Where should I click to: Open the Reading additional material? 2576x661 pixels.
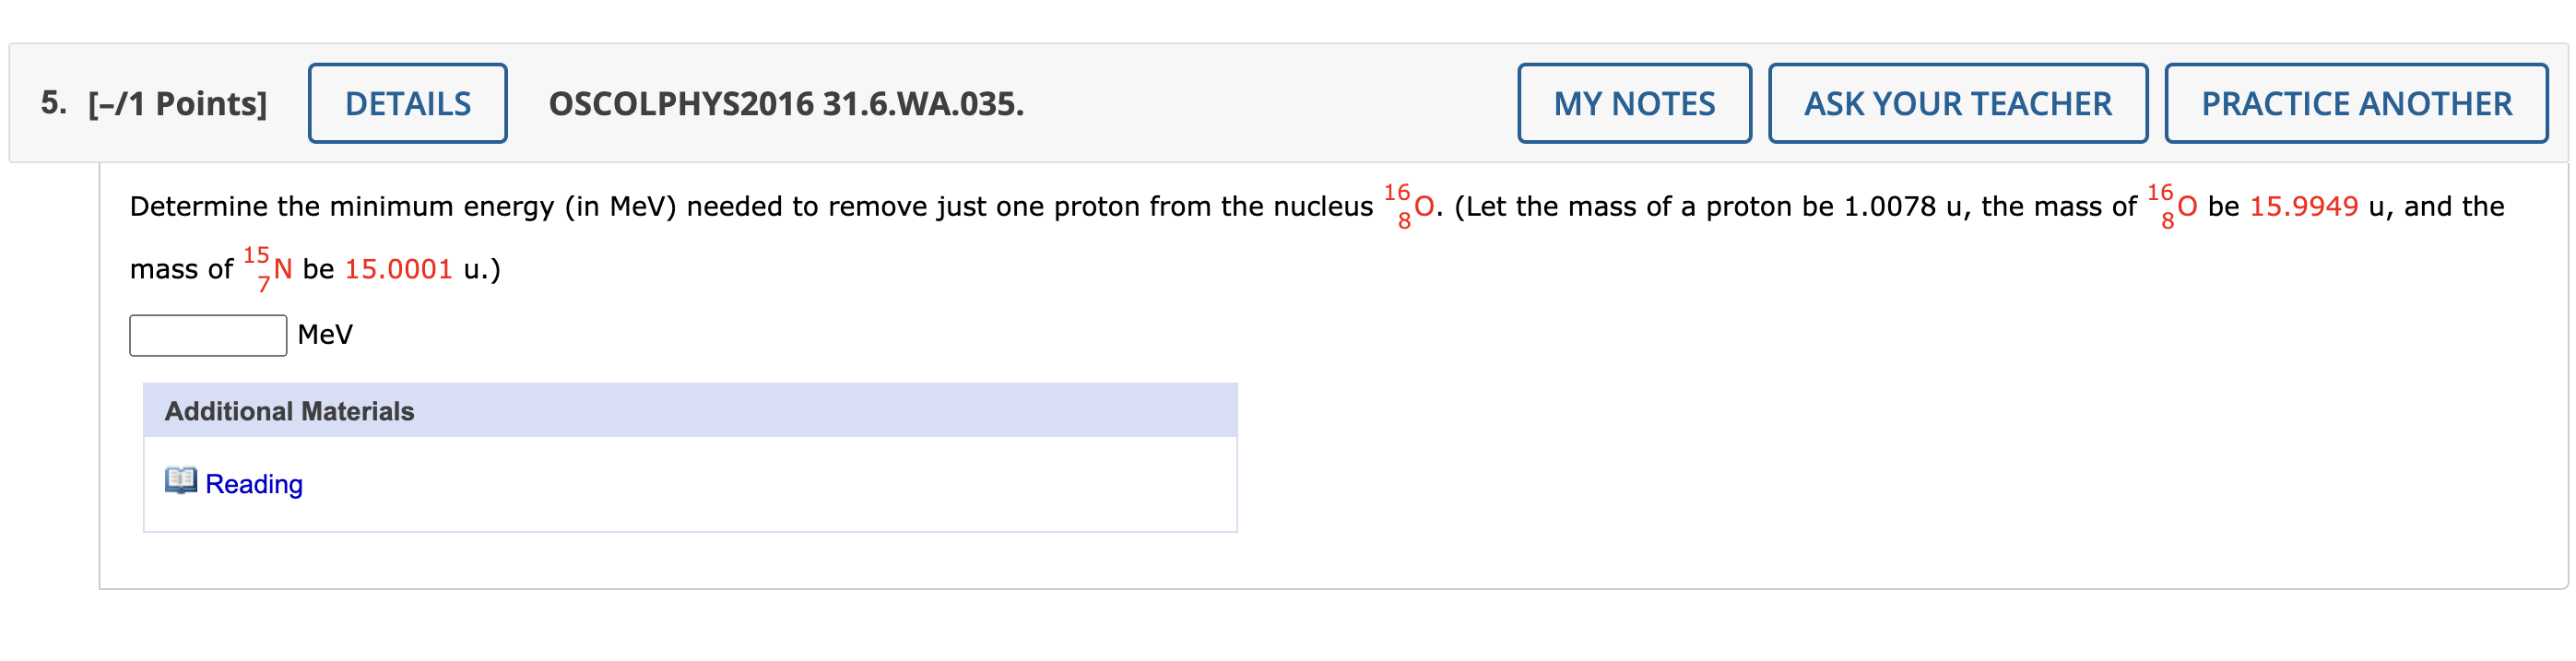click(x=253, y=483)
